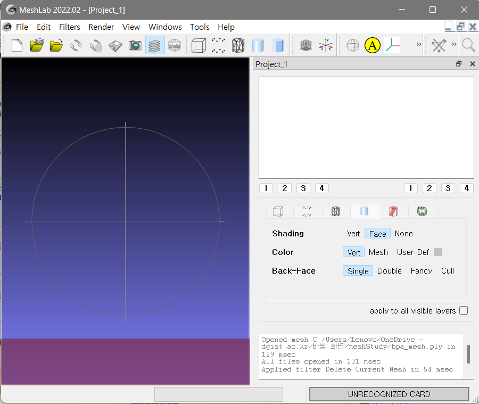Image resolution: width=479 pixels, height=404 pixels.
Task: Switch to the red selection render tab
Action: pyautogui.click(x=393, y=211)
